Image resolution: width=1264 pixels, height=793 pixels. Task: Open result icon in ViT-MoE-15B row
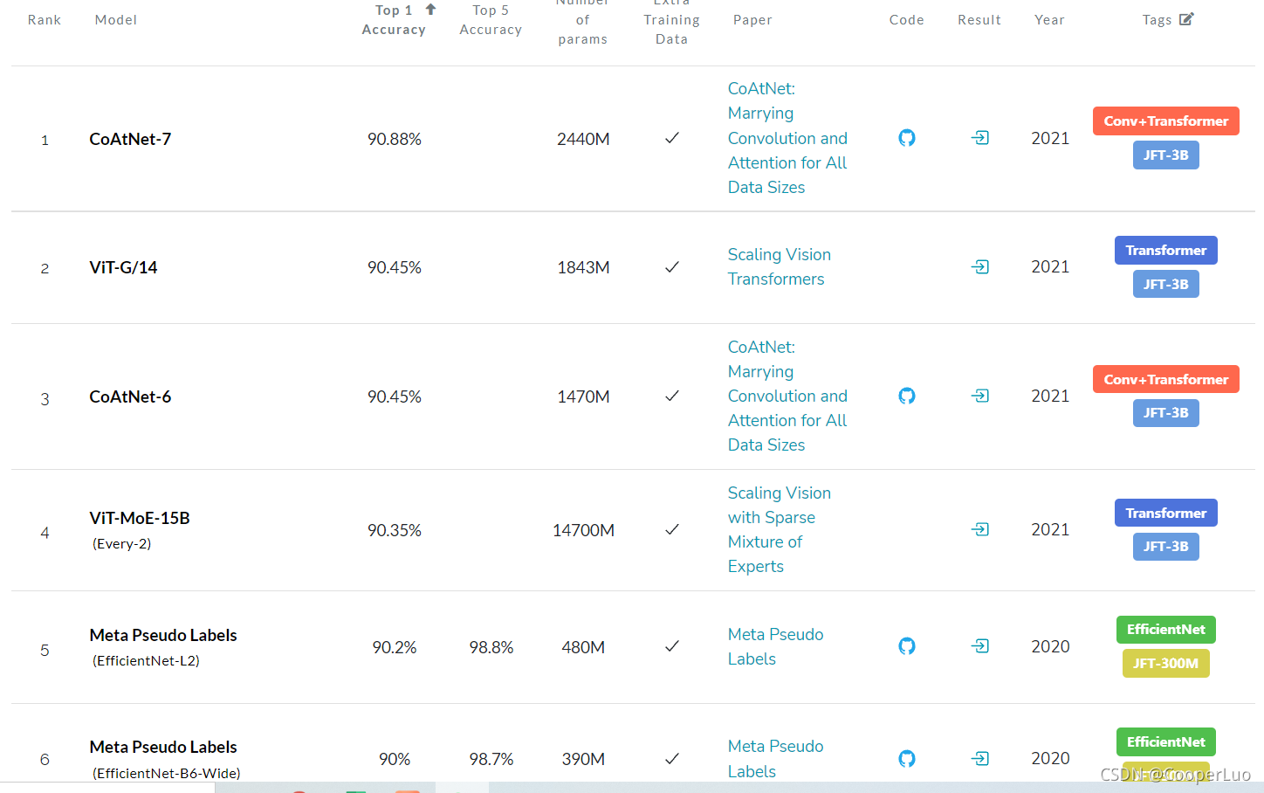tap(980, 529)
